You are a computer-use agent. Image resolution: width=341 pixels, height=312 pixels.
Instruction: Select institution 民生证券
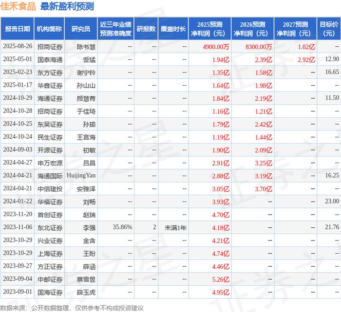click(x=50, y=137)
